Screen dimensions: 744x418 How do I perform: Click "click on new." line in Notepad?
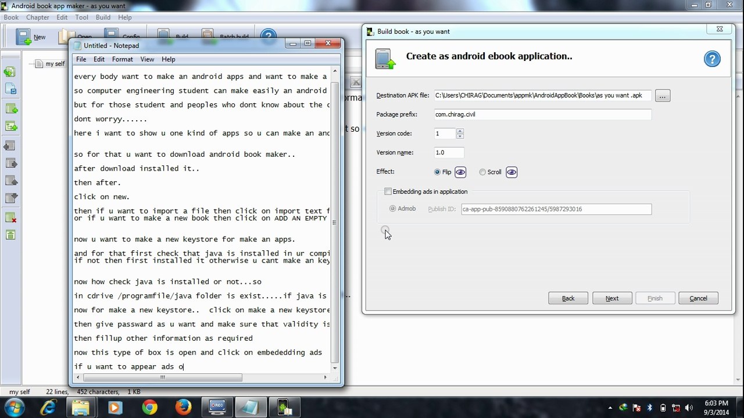(x=102, y=197)
